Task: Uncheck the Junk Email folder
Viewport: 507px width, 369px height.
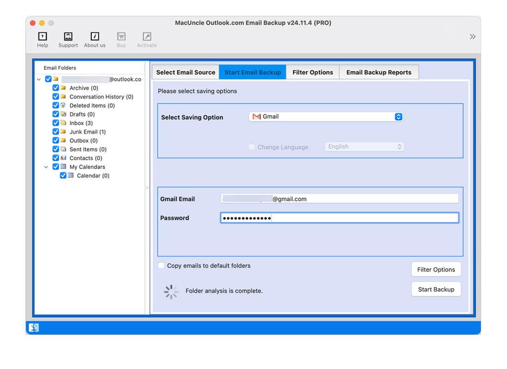Action: pos(56,132)
